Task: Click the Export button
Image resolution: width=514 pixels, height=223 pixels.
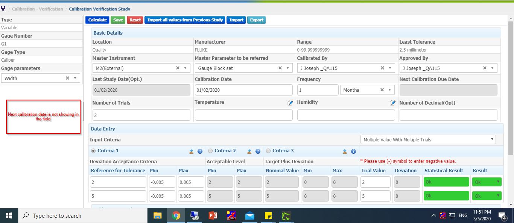Action: (x=257, y=20)
